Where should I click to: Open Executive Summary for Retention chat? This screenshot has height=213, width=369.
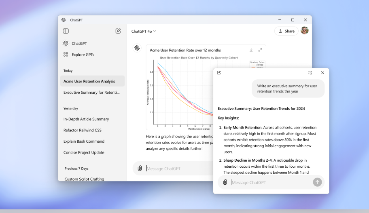click(91, 92)
